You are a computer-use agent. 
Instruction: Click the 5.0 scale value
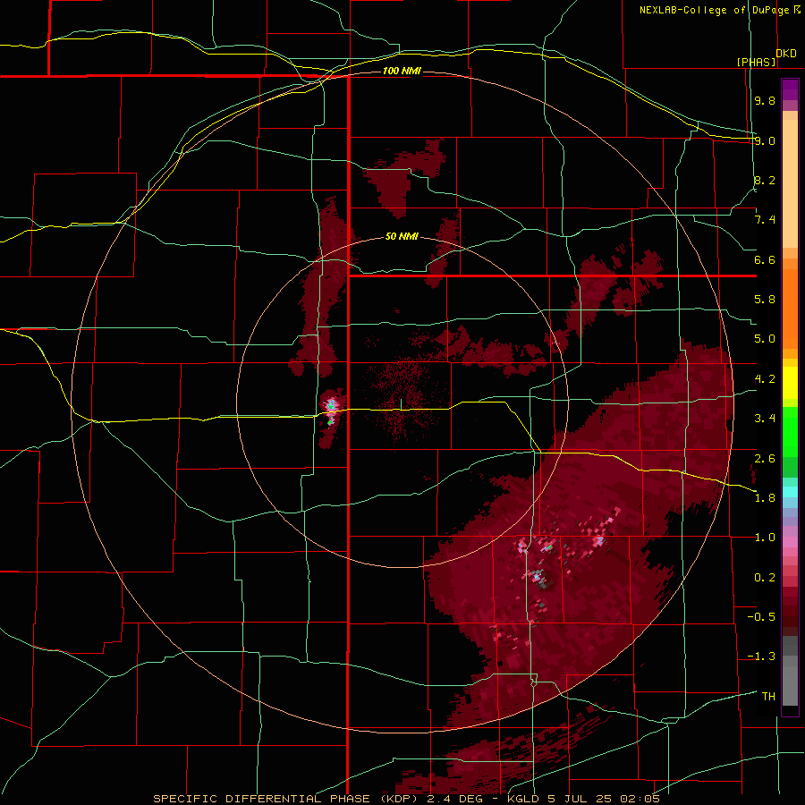[765, 339]
